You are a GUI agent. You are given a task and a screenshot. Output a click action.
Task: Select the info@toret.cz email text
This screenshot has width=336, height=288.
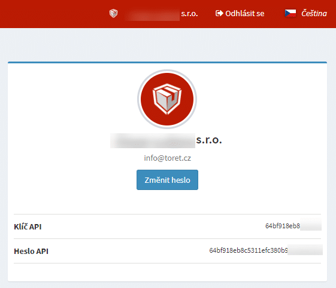167,158
